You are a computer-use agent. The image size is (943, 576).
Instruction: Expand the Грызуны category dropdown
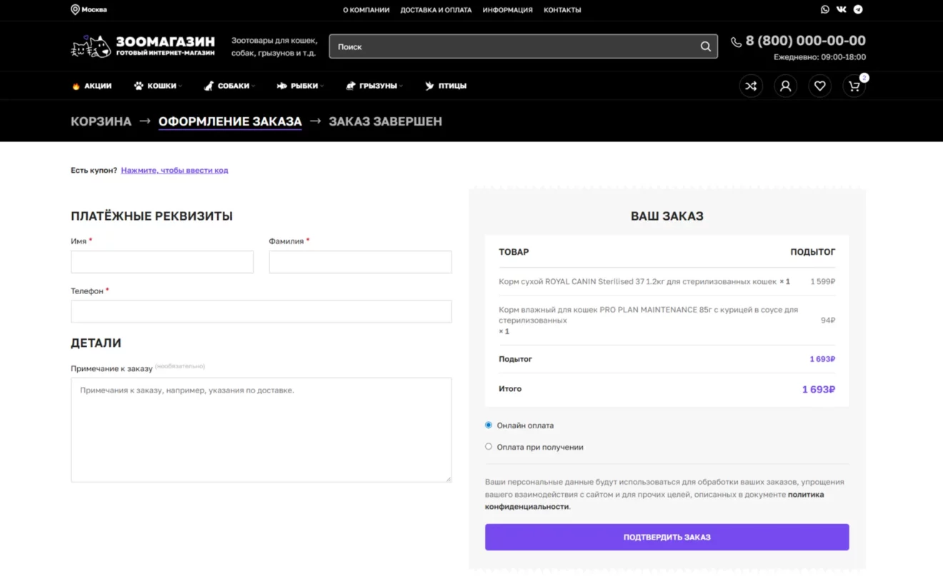click(x=374, y=86)
